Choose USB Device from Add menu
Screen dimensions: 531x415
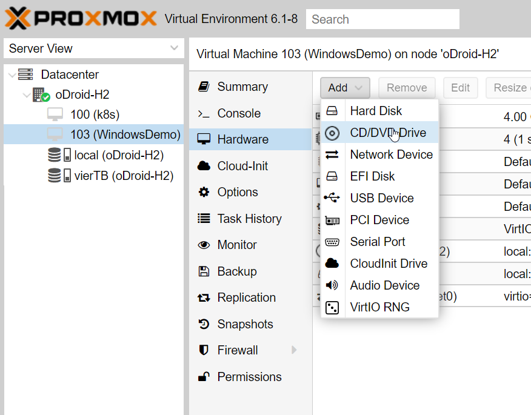[379, 198]
